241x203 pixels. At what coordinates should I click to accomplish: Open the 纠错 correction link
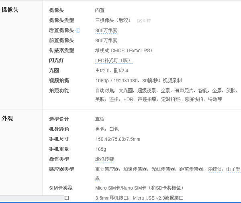pos(147,20)
